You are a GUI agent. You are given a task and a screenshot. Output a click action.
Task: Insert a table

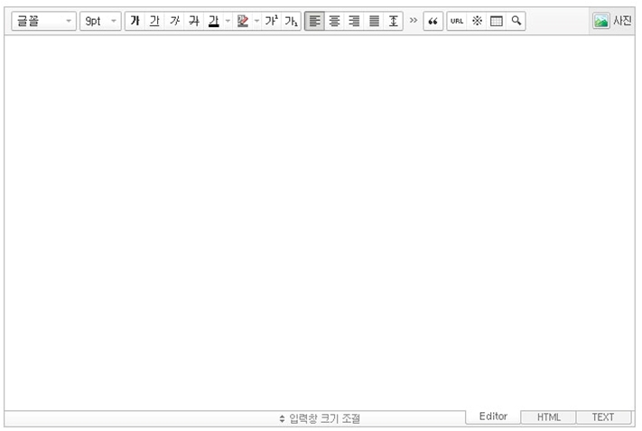(x=497, y=22)
